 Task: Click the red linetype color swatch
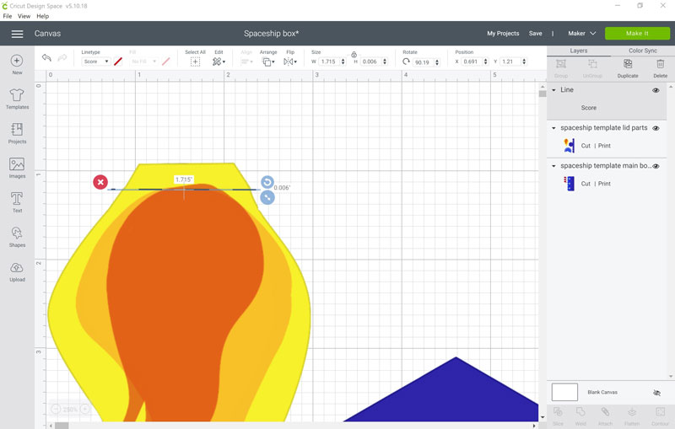point(118,62)
